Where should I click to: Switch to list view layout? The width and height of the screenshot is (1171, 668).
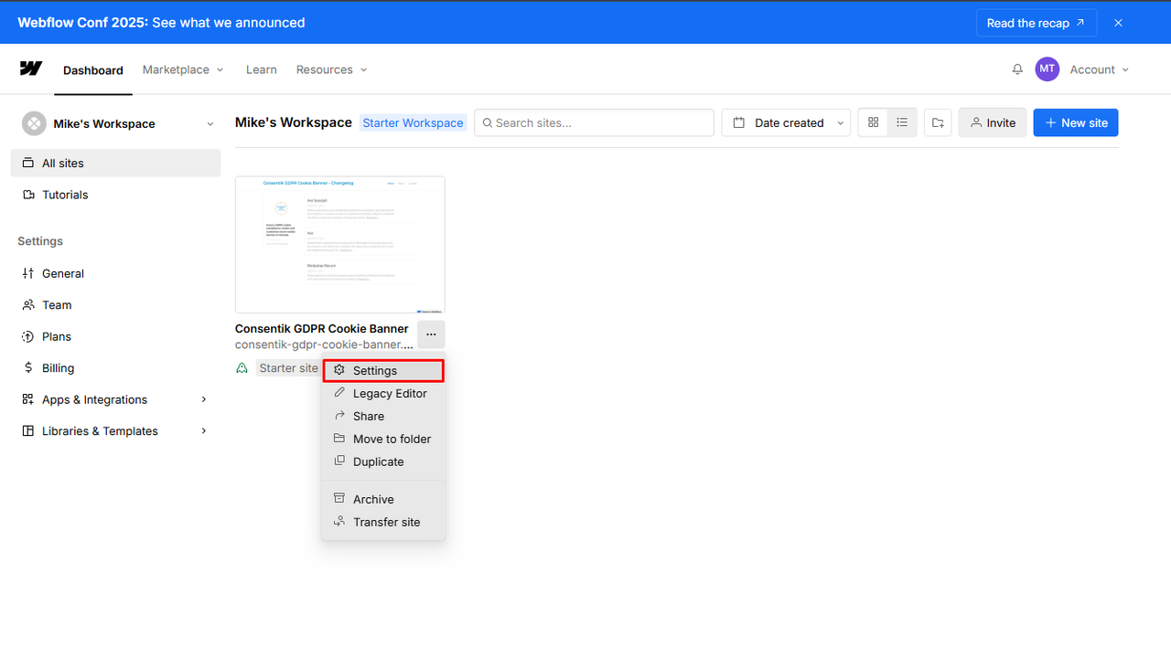(902, 122)
